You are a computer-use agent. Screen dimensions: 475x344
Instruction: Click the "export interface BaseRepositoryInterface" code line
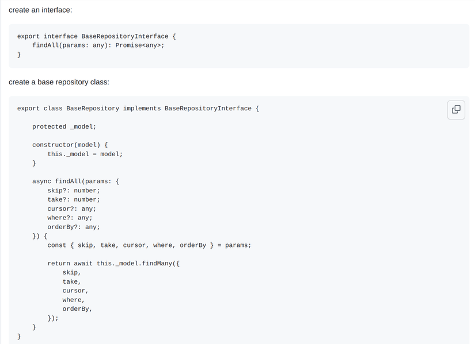click(96, 36)
